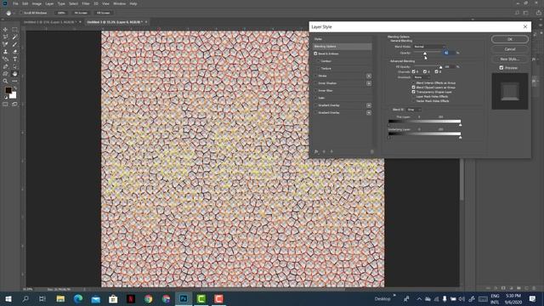Viewport: 544px width, 306px height.
Task: Enable Blend Interior Effects as Group
Action: click(x=414, y=83)
